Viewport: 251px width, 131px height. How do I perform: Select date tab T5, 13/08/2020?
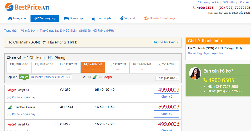[x=117, y=67]
